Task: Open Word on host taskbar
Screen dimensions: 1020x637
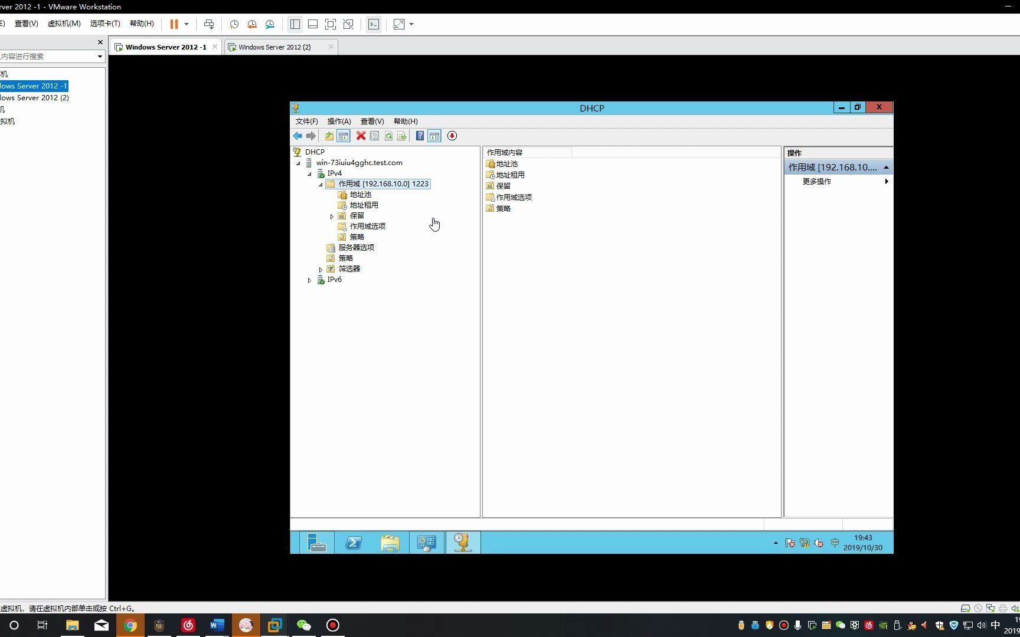Action: point(217,625)
